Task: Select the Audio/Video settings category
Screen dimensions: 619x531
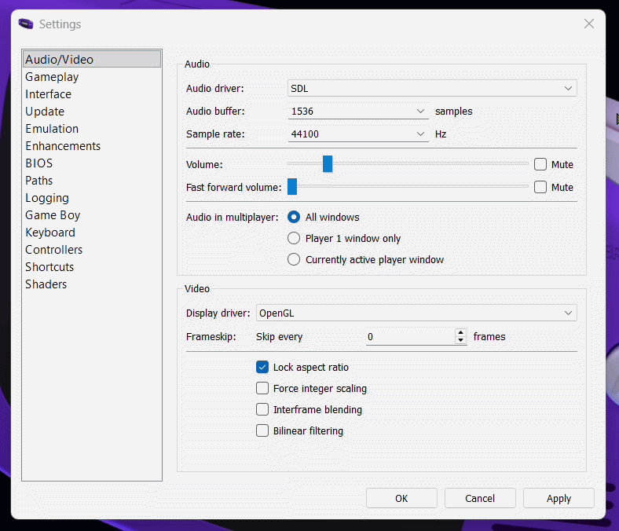Action: (92, 59)
